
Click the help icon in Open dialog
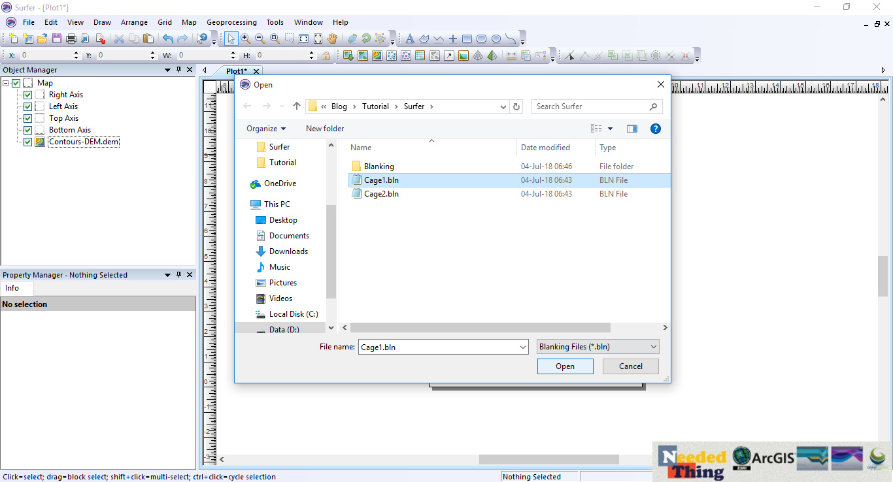pyautogui.click(x=656, y=129)
